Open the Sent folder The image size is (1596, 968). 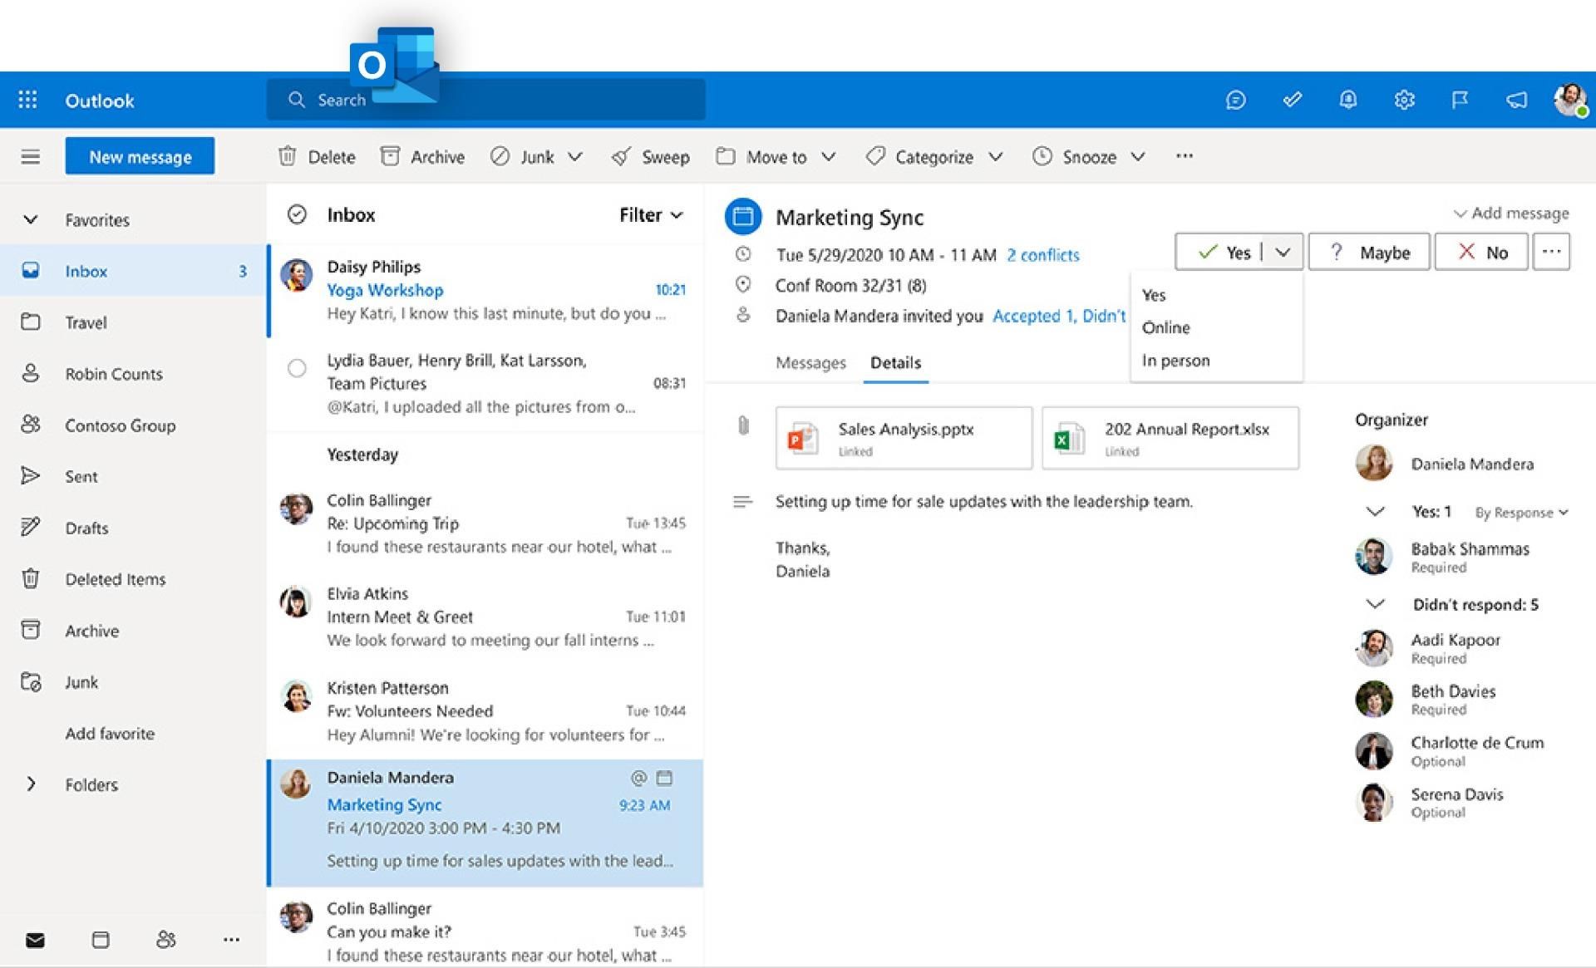[x=133, y=476]
